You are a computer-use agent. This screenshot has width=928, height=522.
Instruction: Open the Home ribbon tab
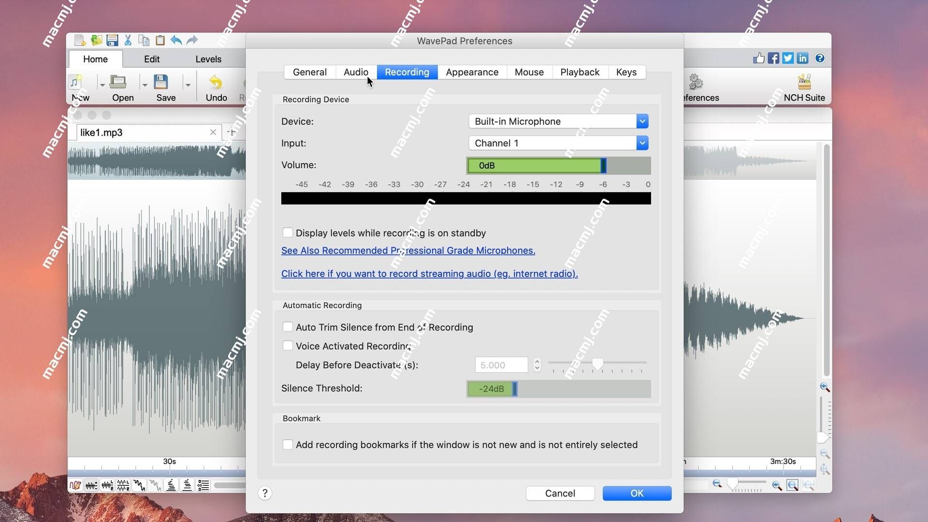tap(95, 59)
